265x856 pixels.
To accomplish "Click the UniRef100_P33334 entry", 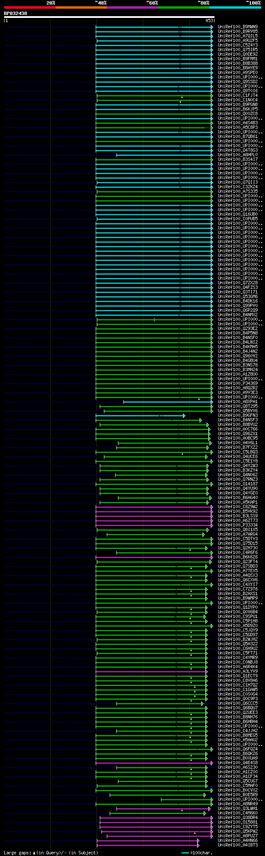I will pos(238,525).
